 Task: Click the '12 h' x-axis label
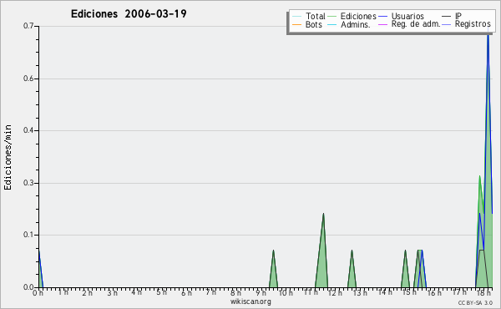335,292
